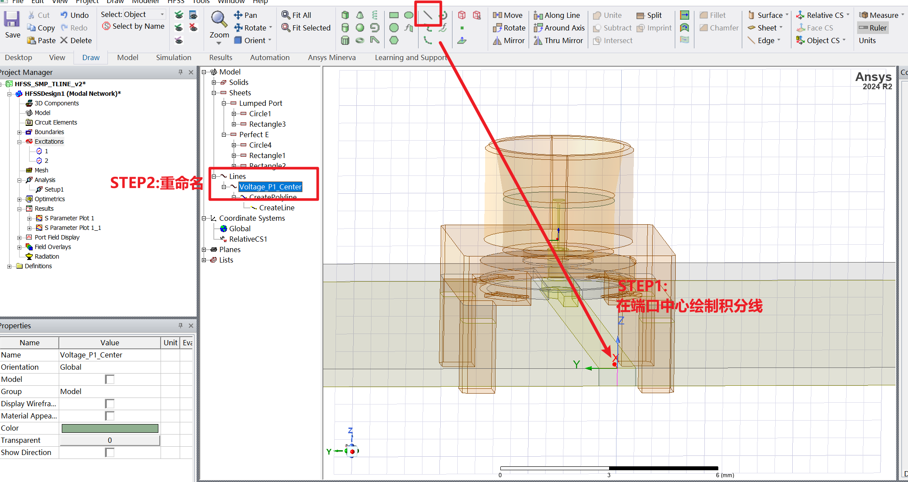Click the Draw Regular Polygon icon
Image resolution: width=908 pixels, height=482 pixels.
coord(394,40)
